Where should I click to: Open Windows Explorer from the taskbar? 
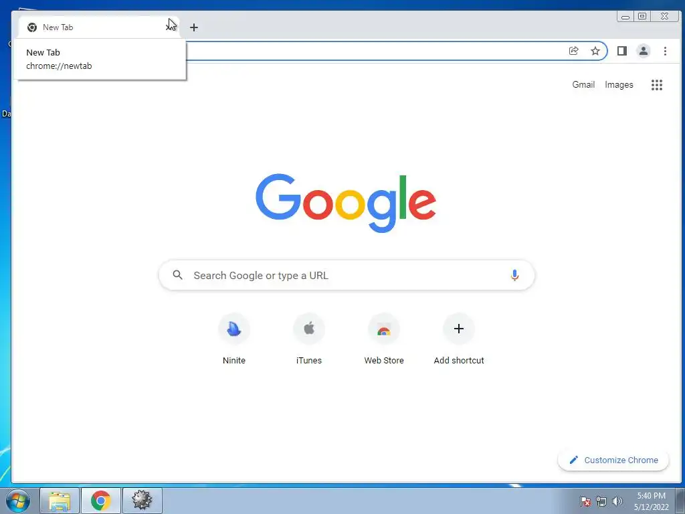pyautogui.click(x=60, y=501)
